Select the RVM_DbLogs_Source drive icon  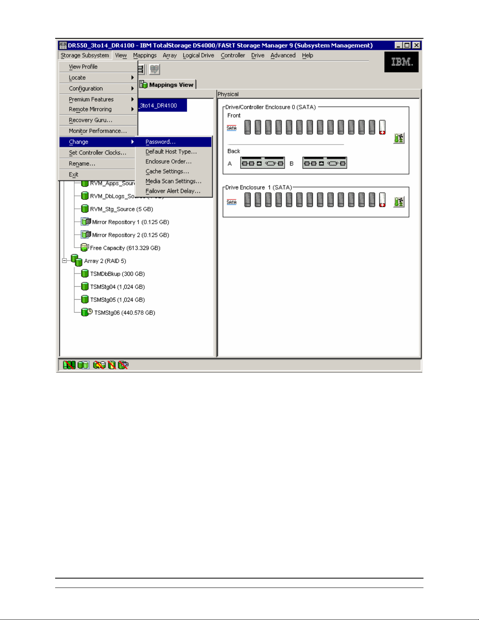(84, 196)
